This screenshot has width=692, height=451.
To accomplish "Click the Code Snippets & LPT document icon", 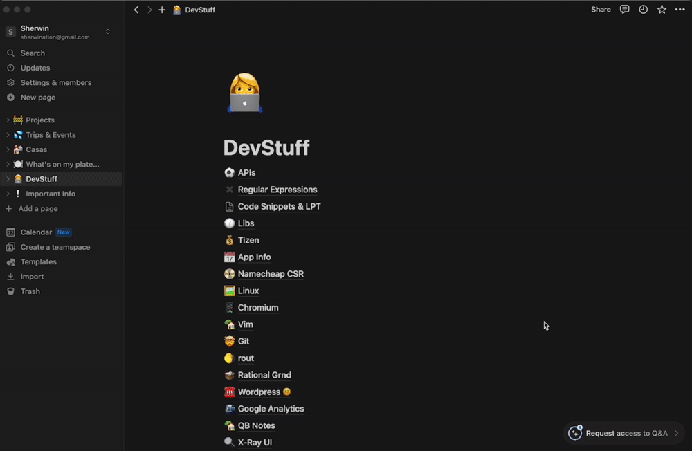I will point(229,206).
